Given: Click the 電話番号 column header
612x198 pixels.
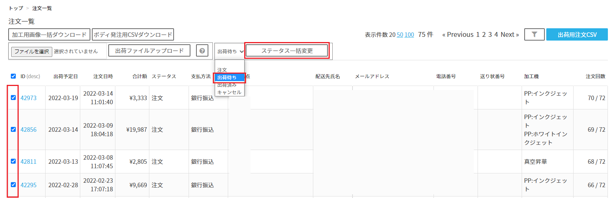Looking at the screenshot, I should [x=446, y=76].
